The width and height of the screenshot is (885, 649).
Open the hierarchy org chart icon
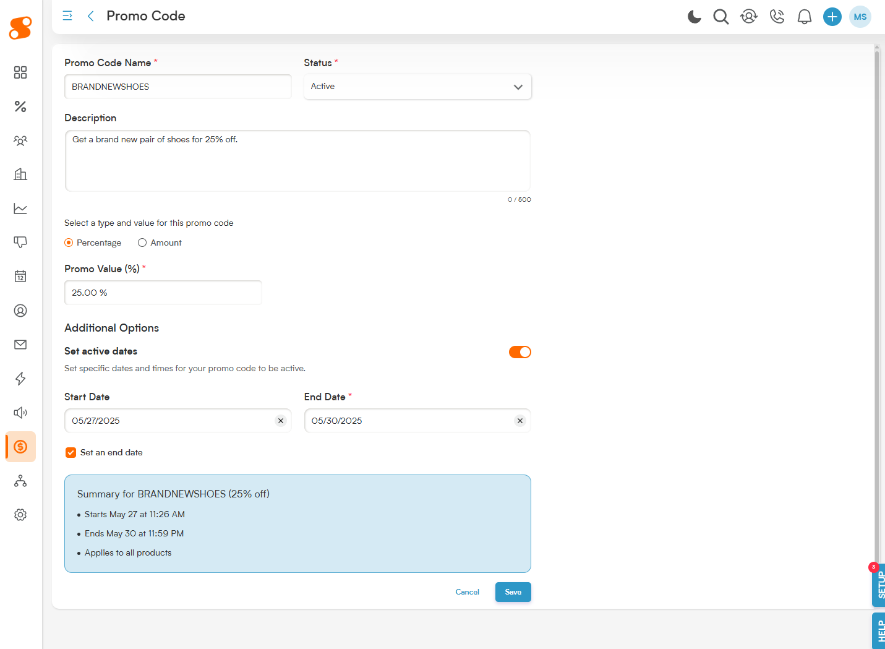coord(20,481)
